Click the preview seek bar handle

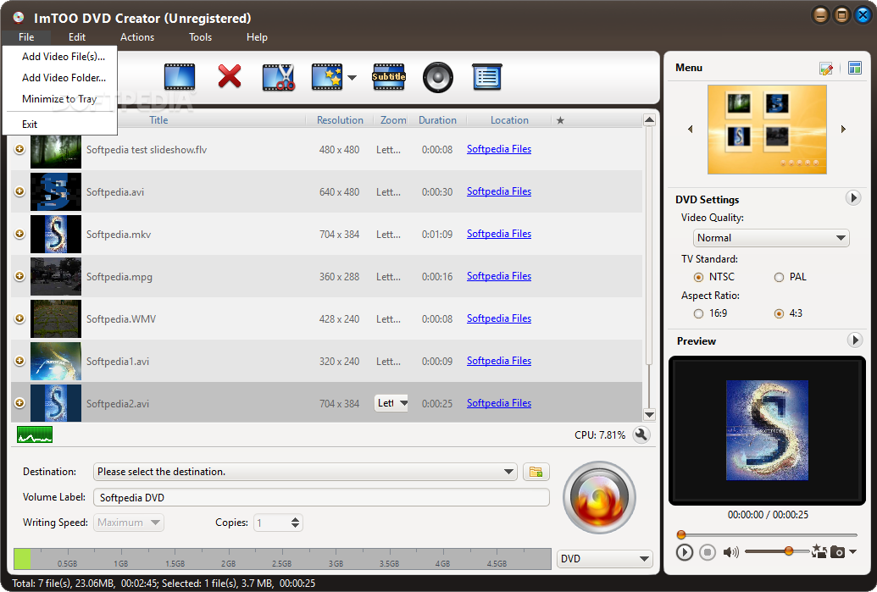click(x=680, y=534)
